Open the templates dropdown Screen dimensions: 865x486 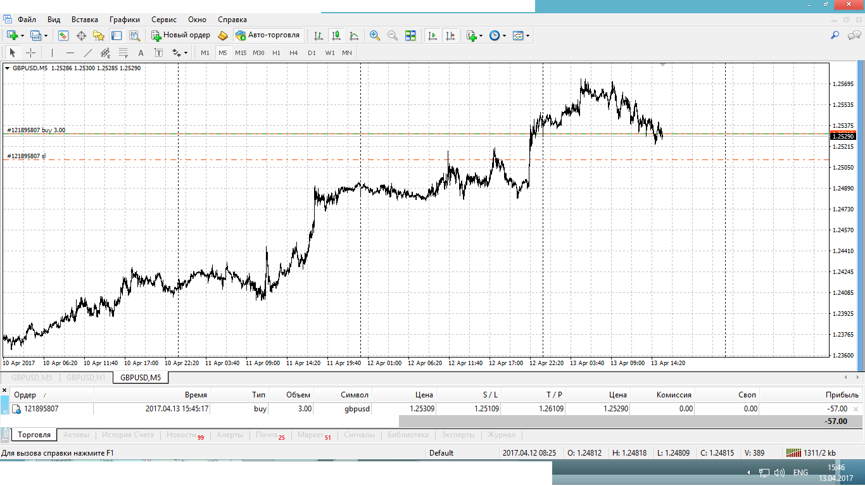click(x=527, y=35)
